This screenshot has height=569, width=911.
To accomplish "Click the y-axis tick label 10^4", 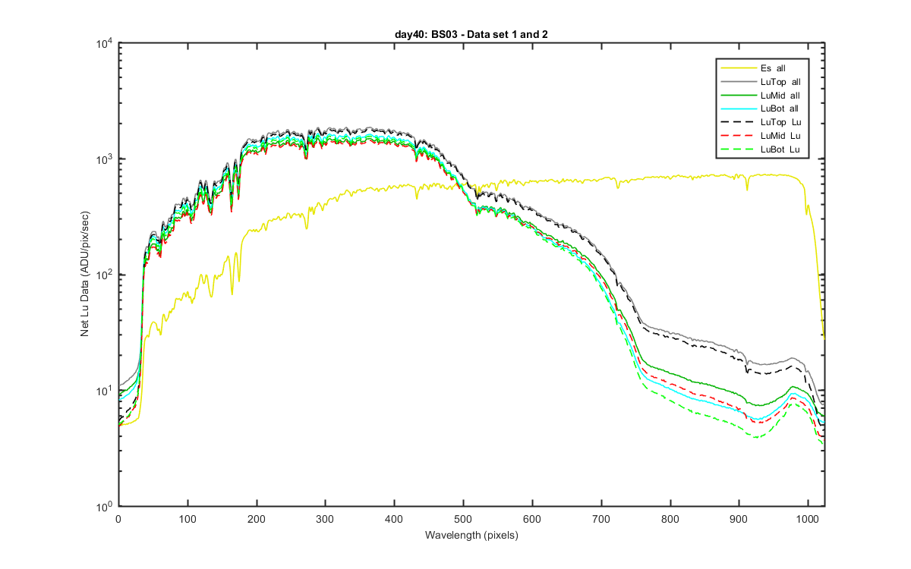I will point(103,45).
